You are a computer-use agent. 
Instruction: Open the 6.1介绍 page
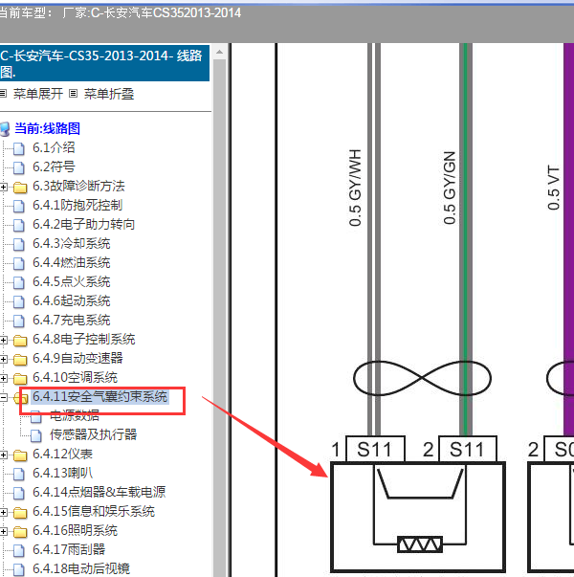pos(54,147)
